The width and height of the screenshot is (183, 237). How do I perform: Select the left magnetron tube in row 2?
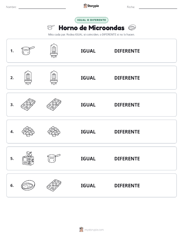28,78
